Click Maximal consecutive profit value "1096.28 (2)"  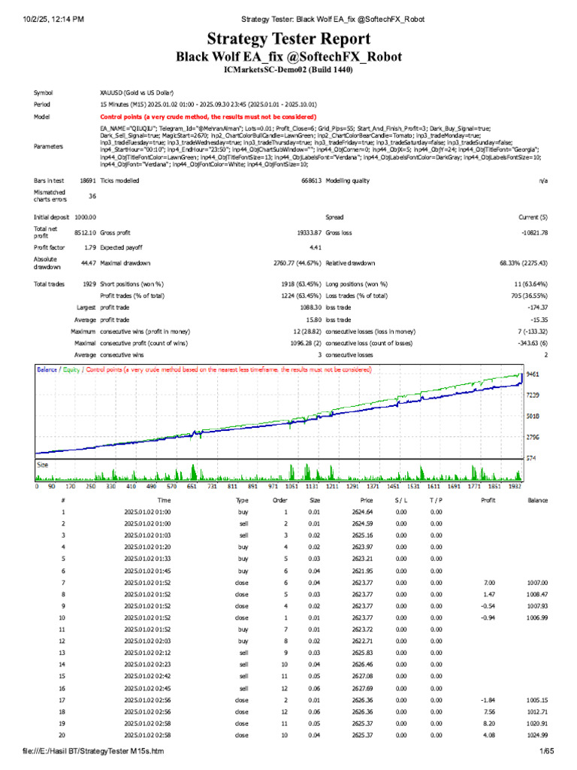click(x=307, y=344)
